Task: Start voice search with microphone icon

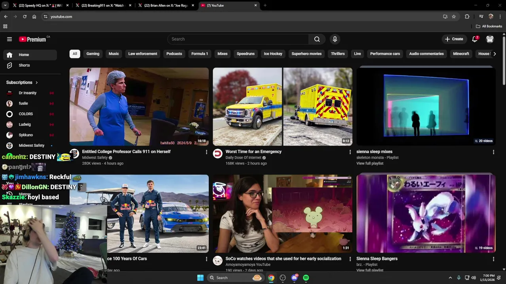Action: (x=335, y=39)
